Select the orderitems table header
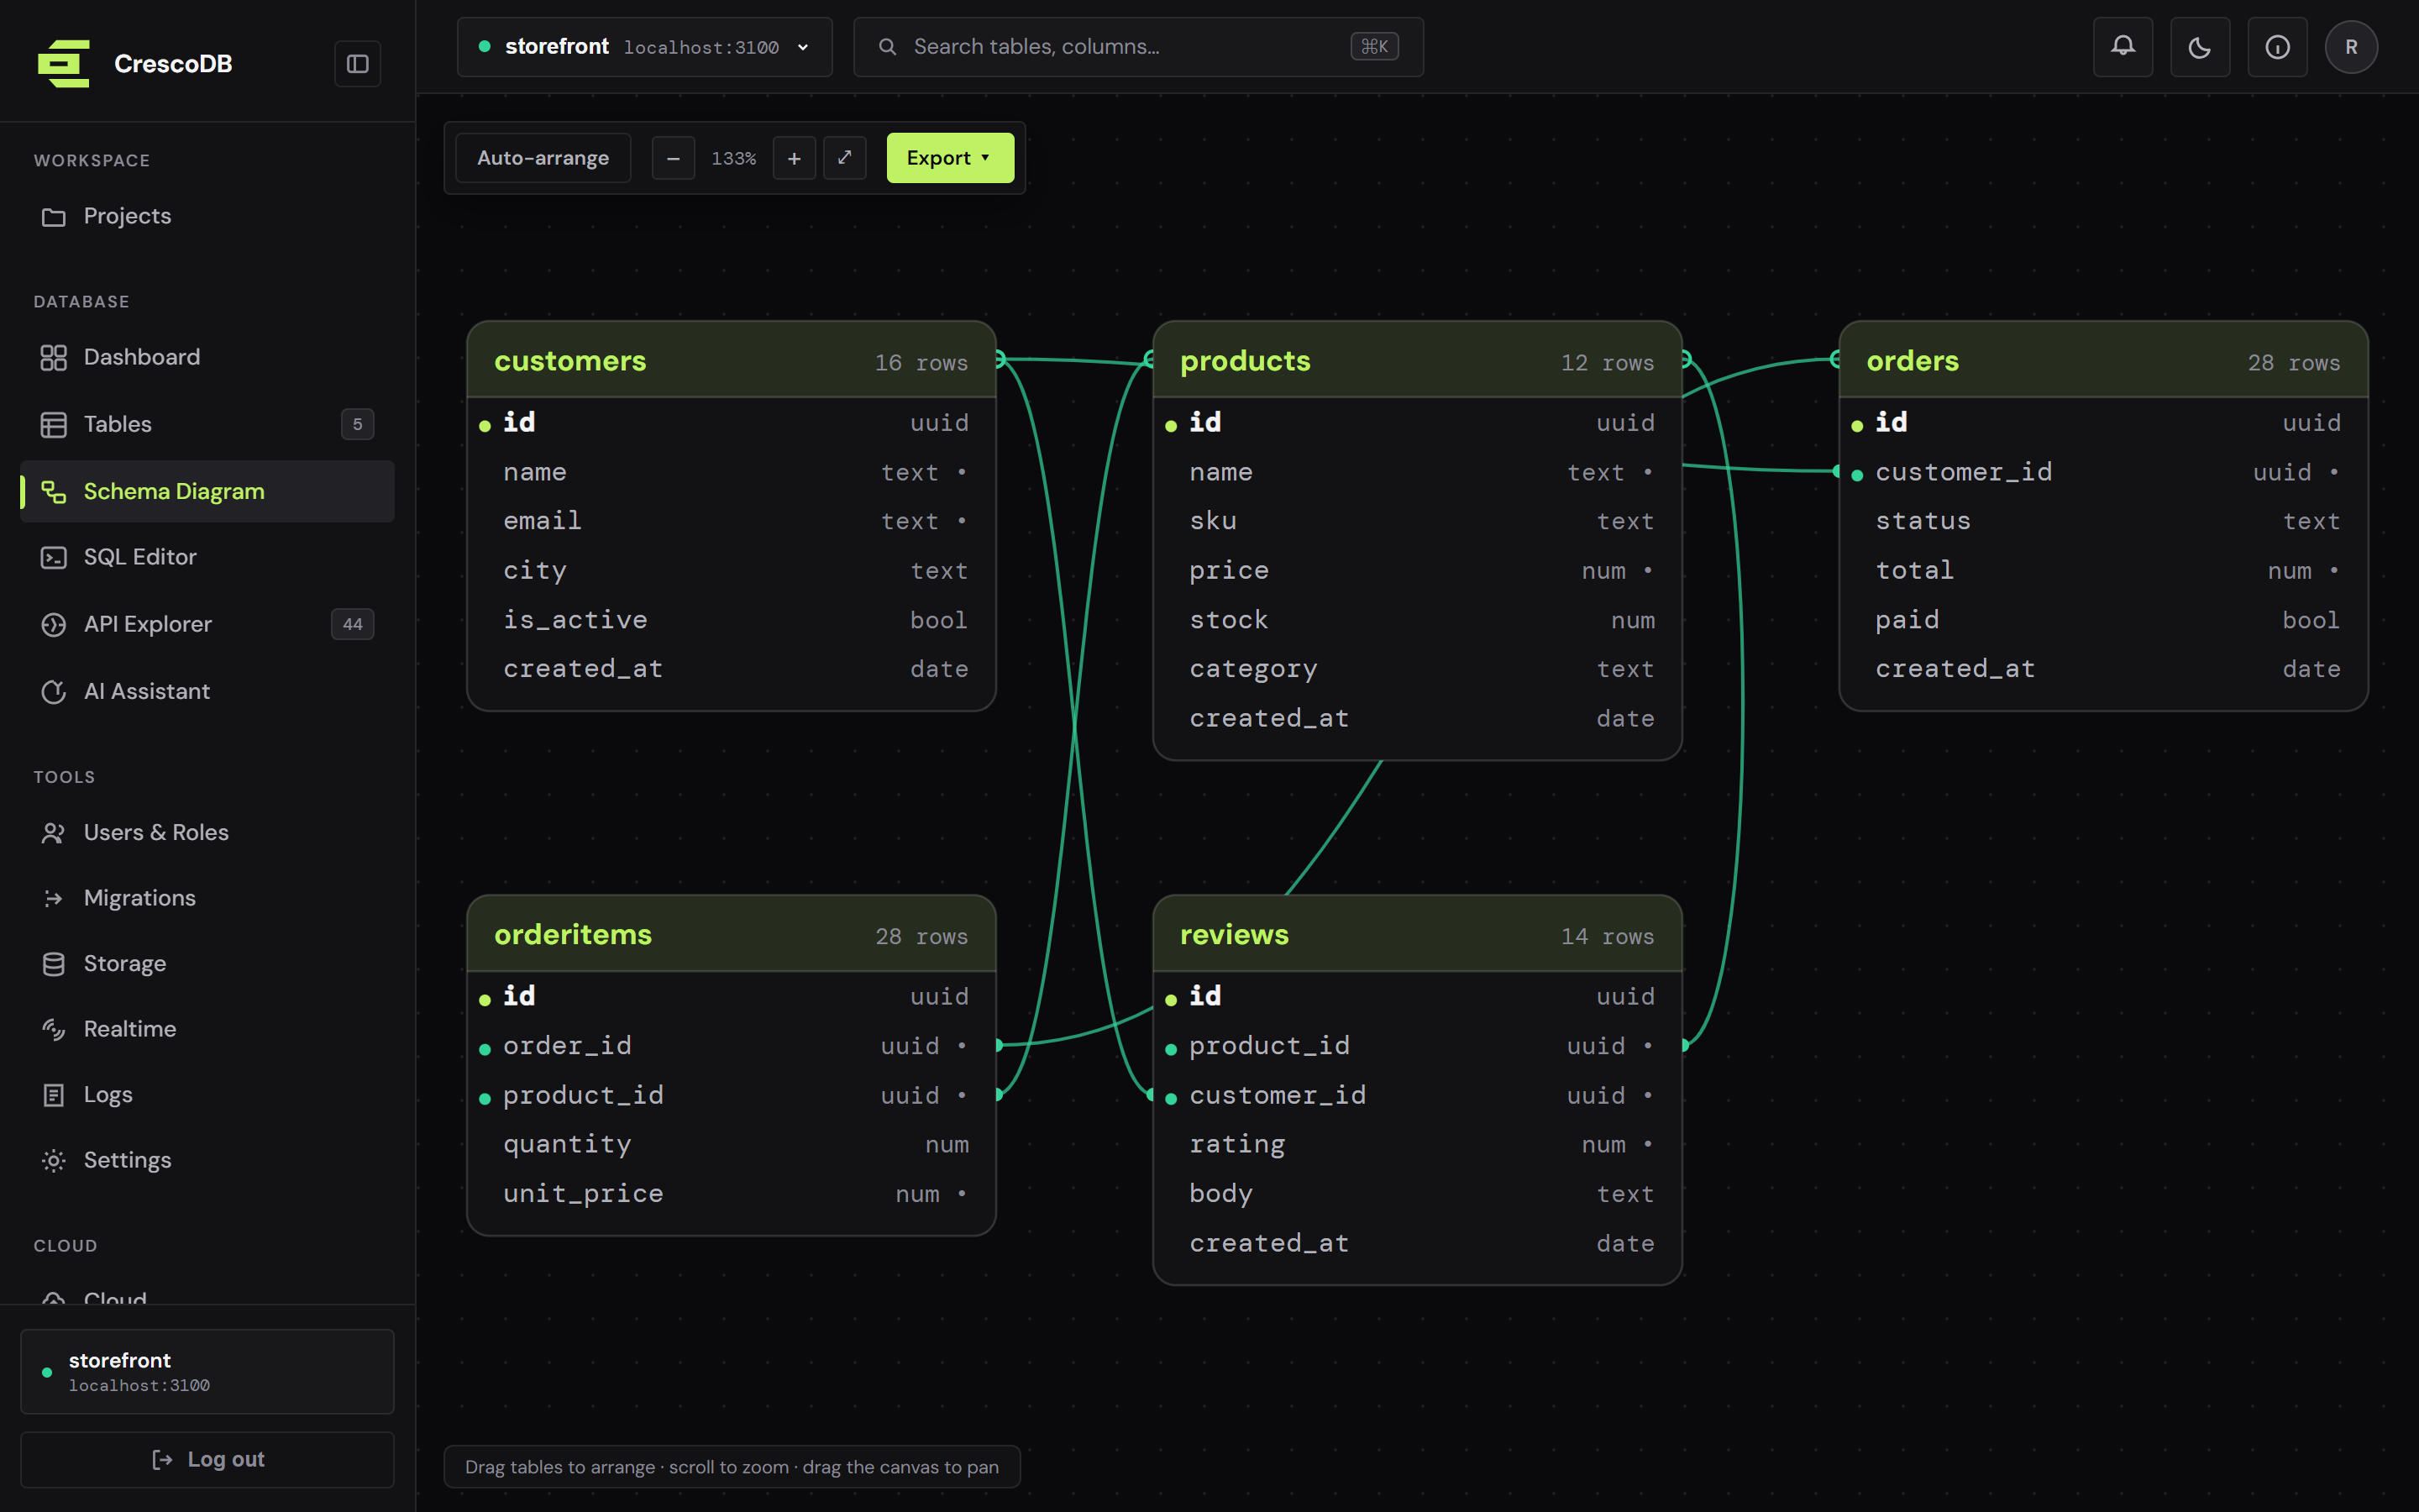Screen dimensions: 2419x1512 (x=731, y=934)
